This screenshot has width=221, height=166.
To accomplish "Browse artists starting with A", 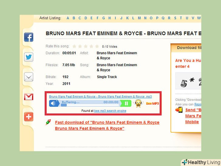I will click(68, 18).
